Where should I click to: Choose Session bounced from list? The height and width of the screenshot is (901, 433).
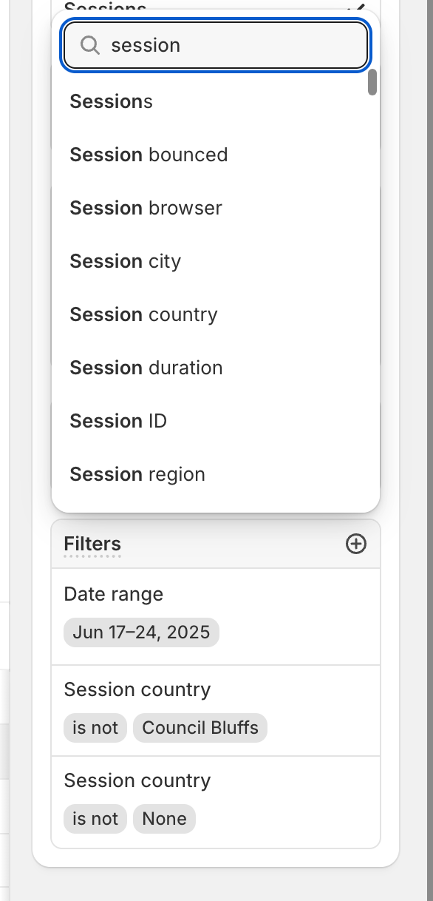tap(216, 155)
